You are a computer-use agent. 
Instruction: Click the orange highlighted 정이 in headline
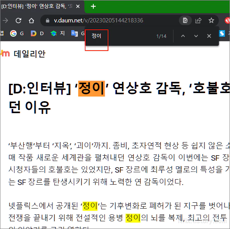tap(91, 88)
